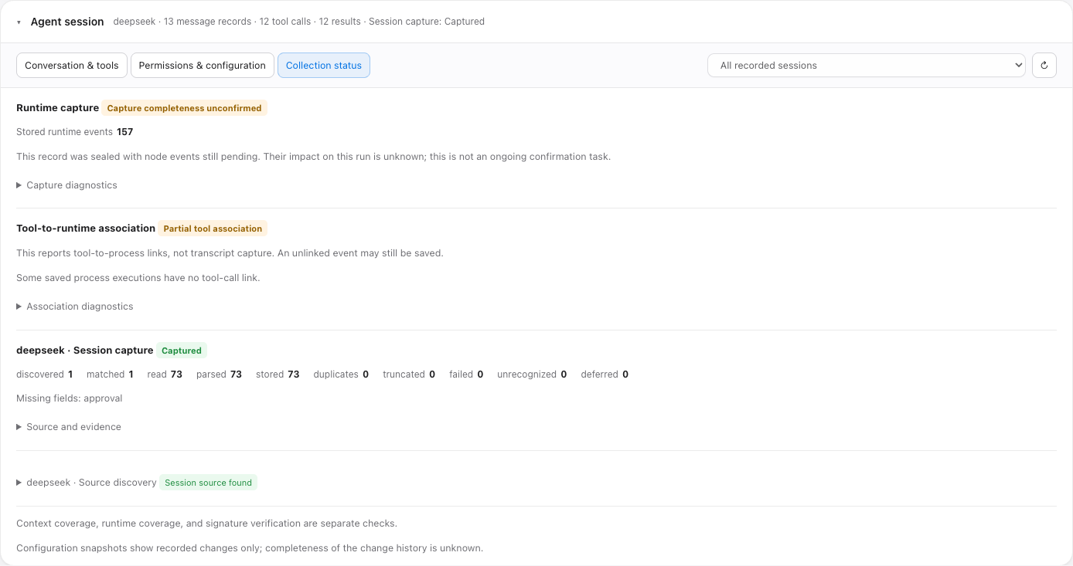The height and width of the screenshot is (566, 1073).
Task: Click the unrecognized 0 counter
Action: (x=532, y=375)
